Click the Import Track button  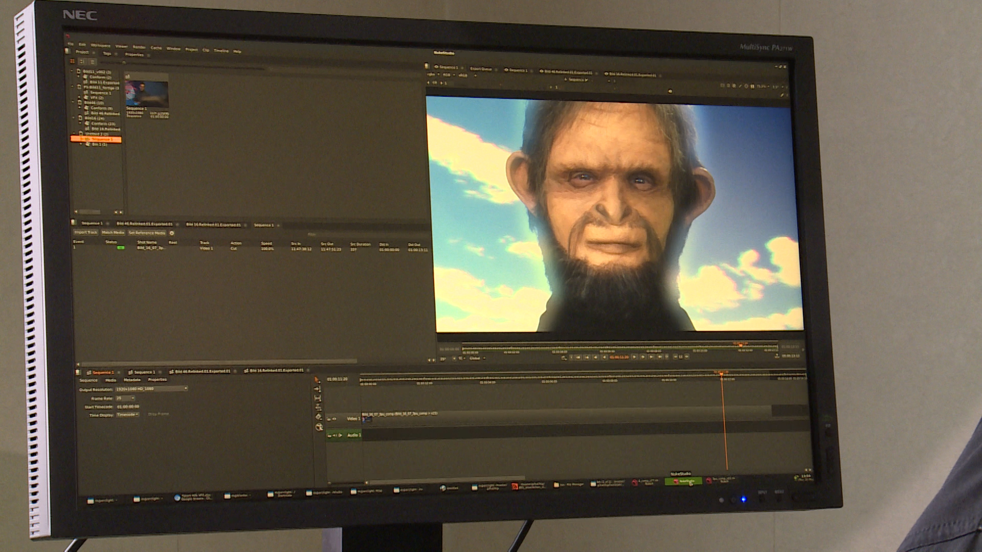tap(86, 233)
